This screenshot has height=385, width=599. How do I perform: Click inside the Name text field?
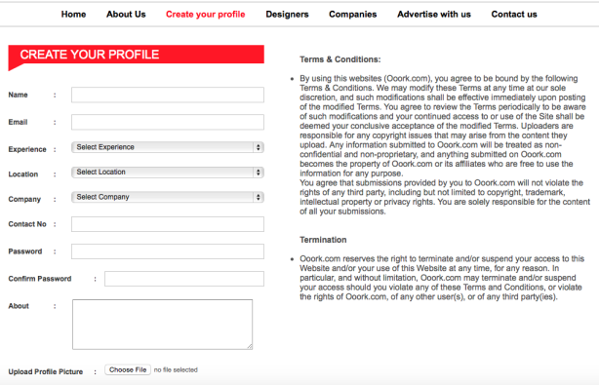[168, 95]
